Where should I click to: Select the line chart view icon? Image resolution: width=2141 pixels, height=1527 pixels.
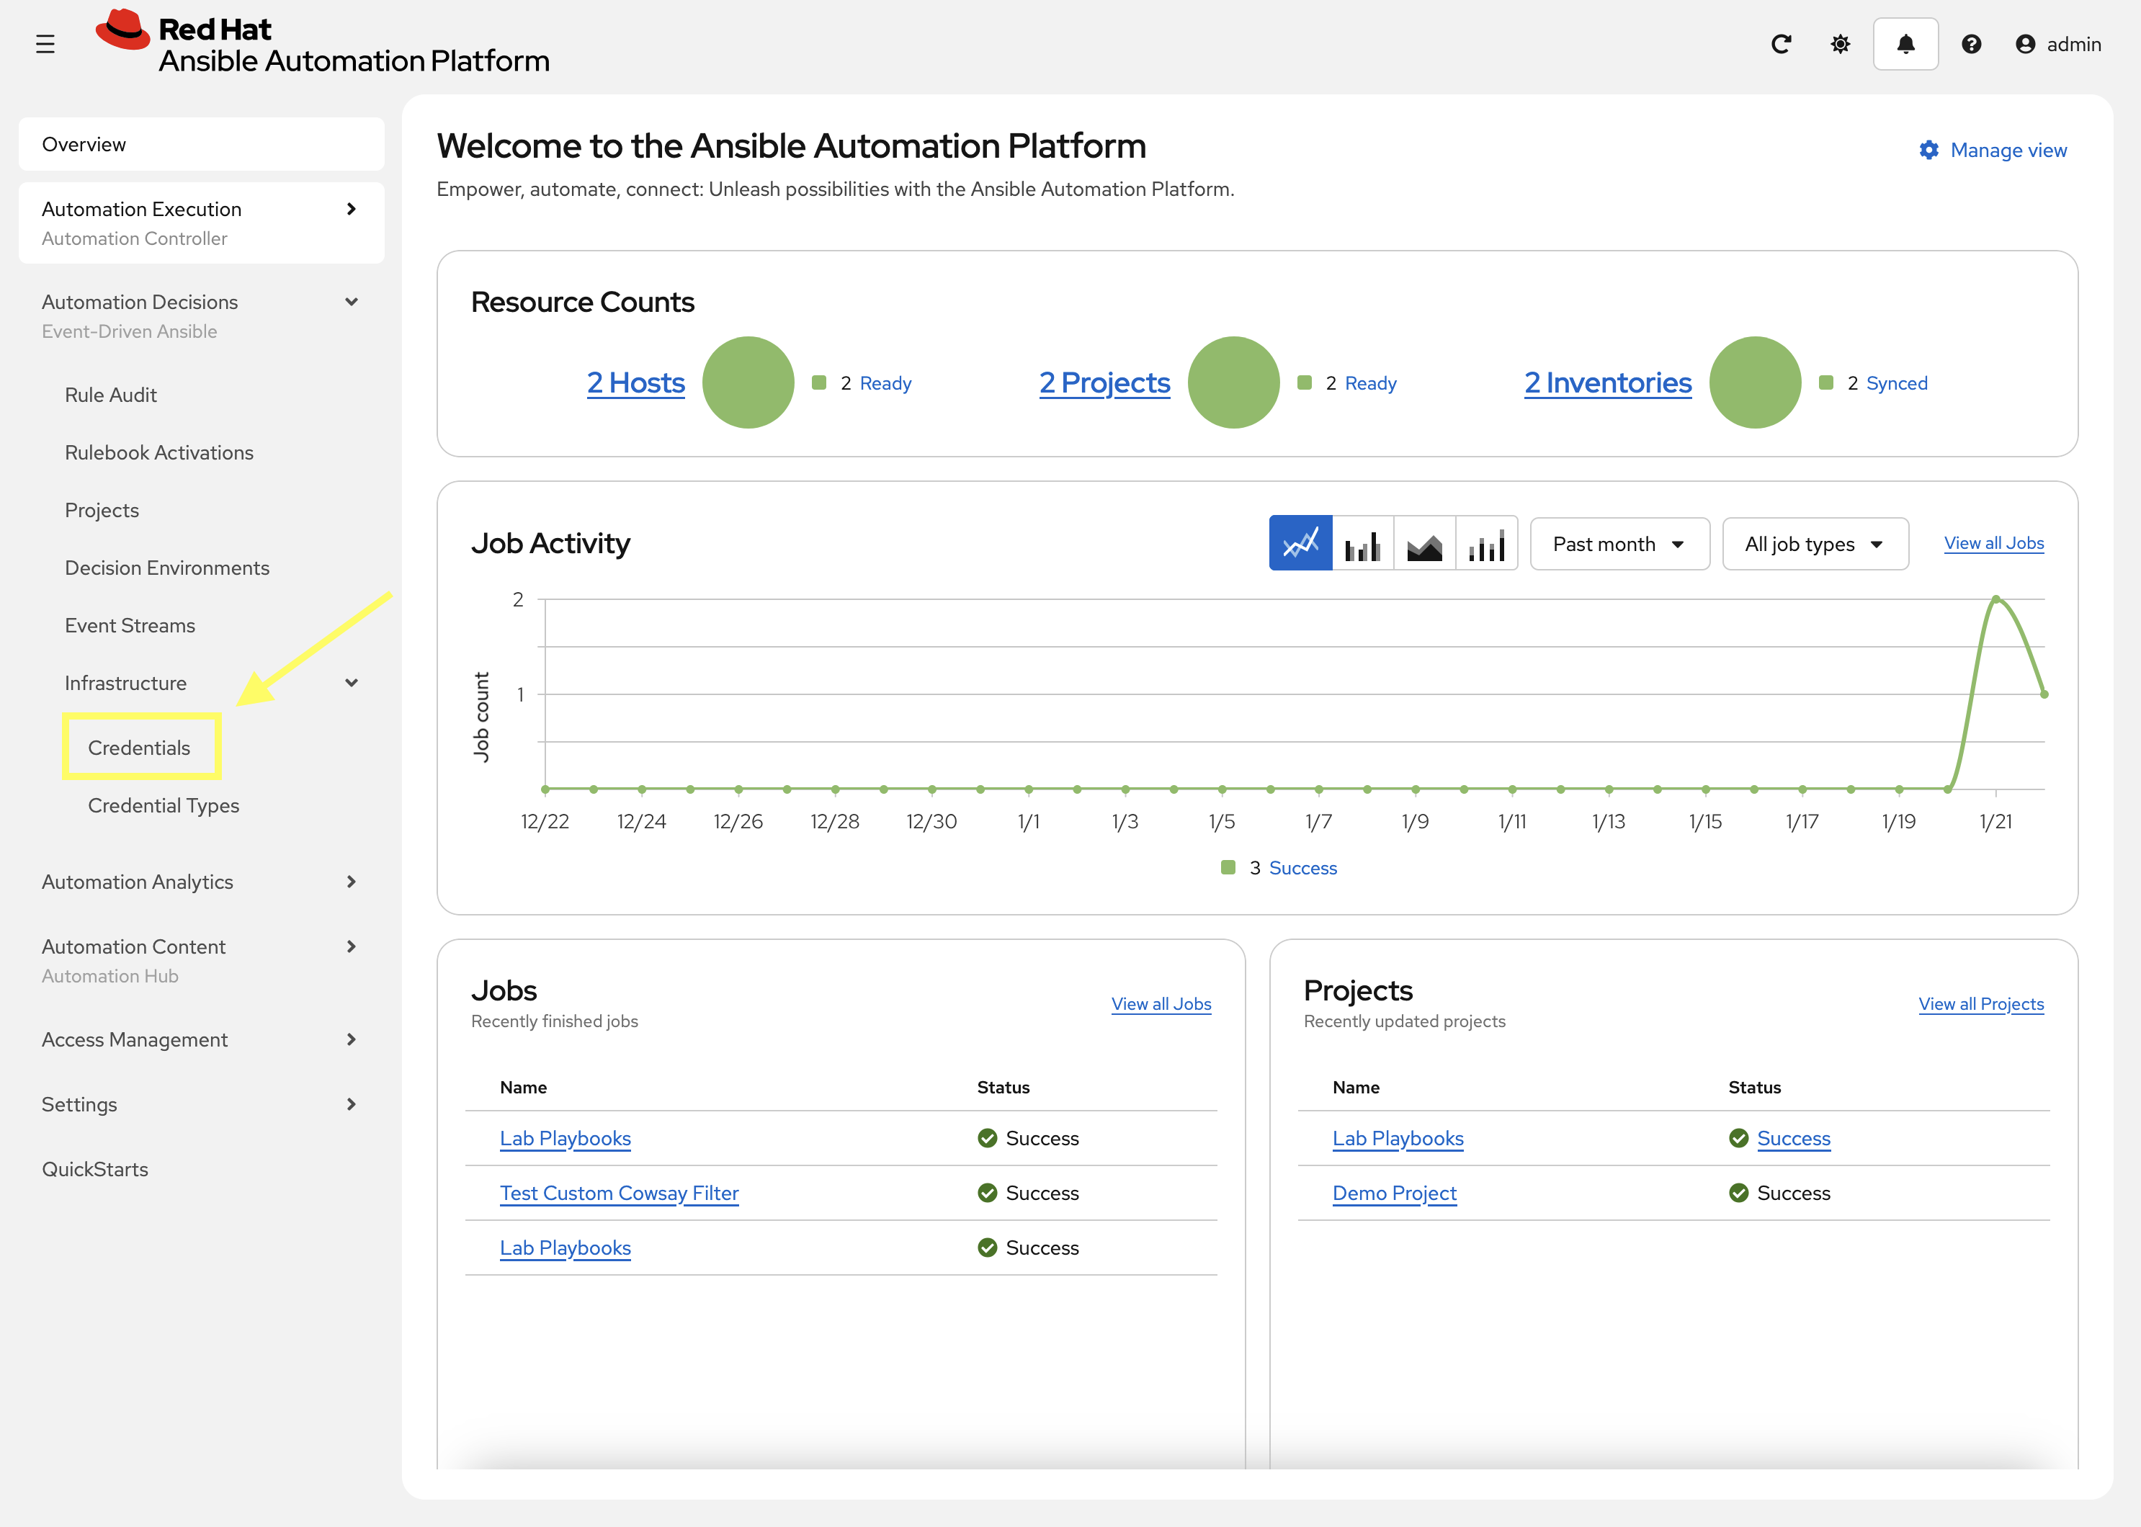[x=1300, y=544]
